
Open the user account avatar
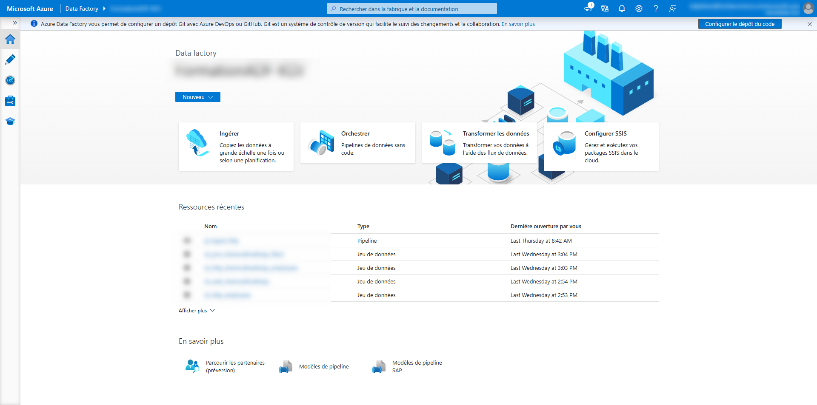808,8
